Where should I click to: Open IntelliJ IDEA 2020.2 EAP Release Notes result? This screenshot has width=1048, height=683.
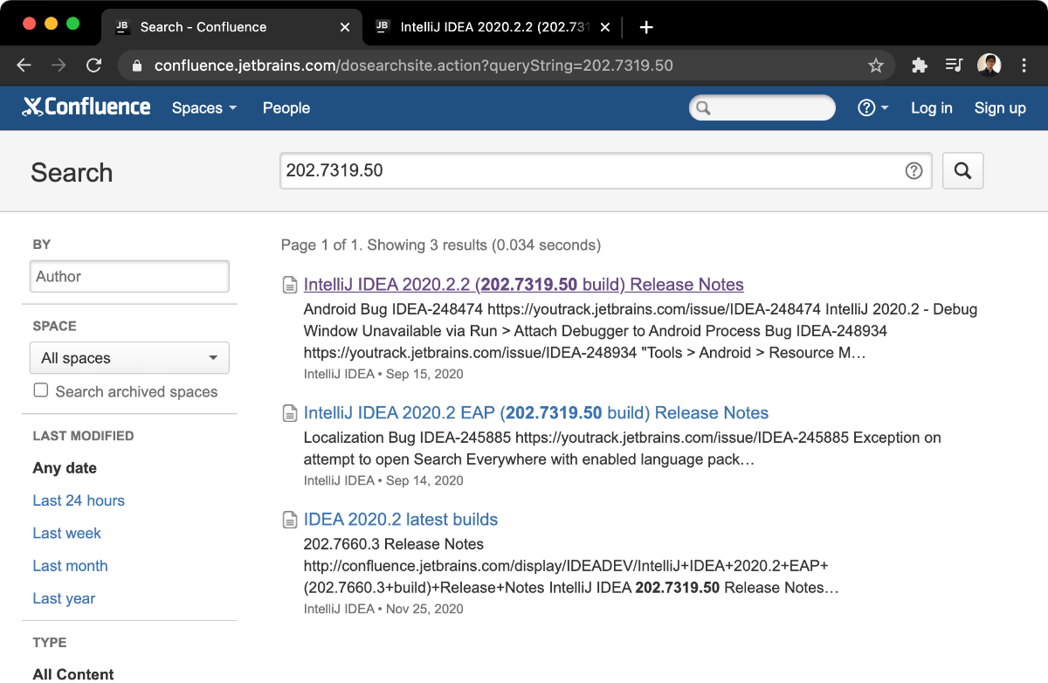[536, 413]
